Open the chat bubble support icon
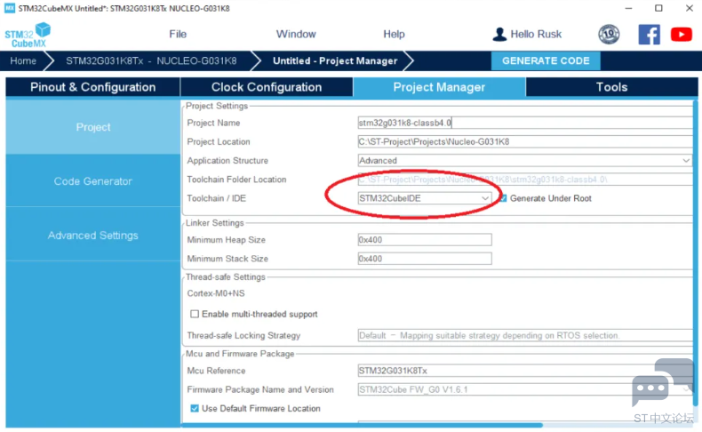The image size is (702, 432). [663, 383]
